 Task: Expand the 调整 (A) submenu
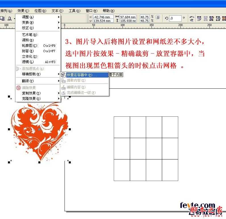tap(38, 17)
